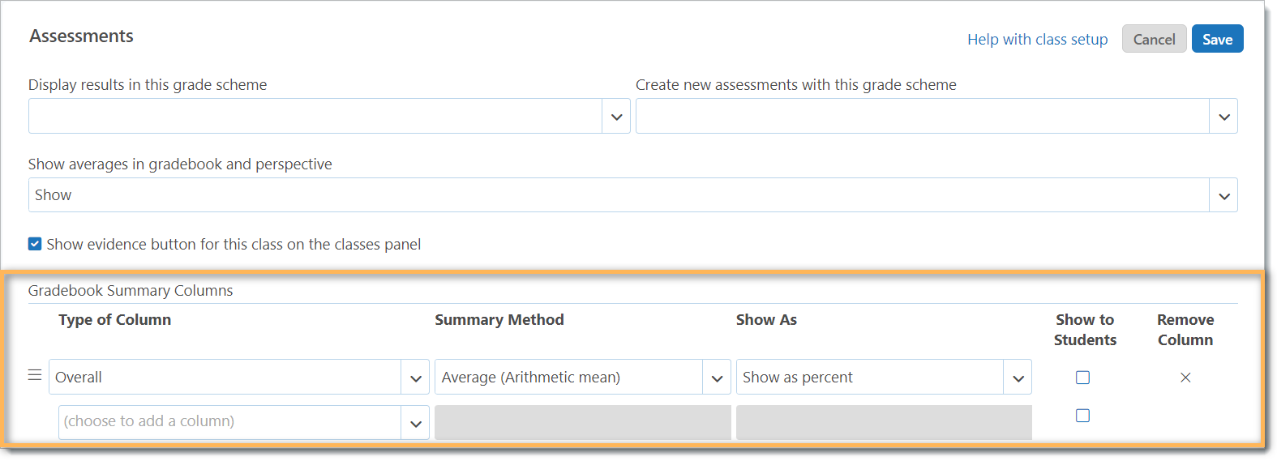Expand the Average (Arithmetic mean) chevron
The image size is (1277, 461).
[717, 378]
